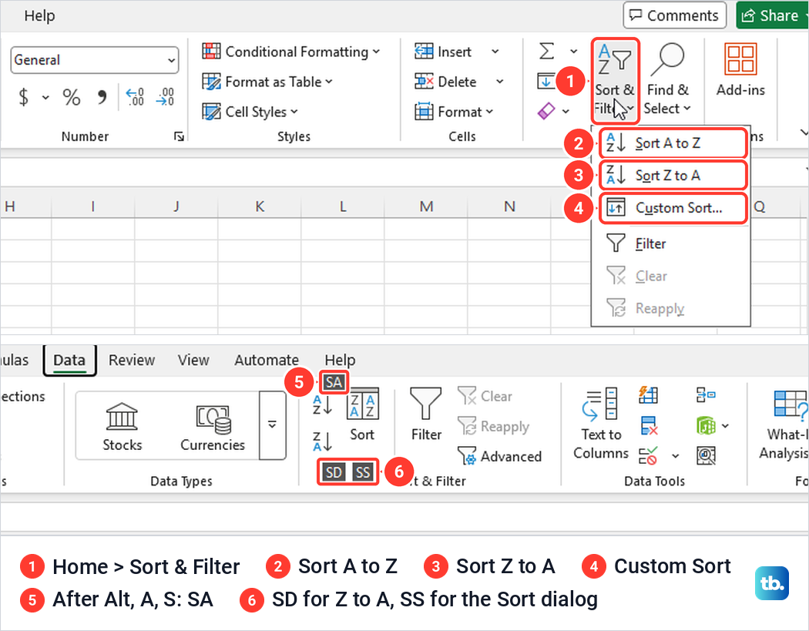Image resolution: width=809 pixels, height=631 pixels.
Task: Click Sort Z to A icon in Data tab
Action: pyautogui.click(x=322, y=441)
